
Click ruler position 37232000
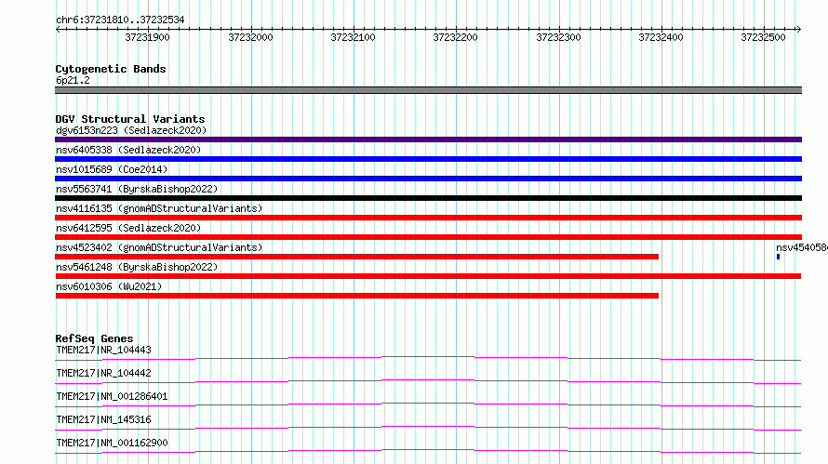point(250,37)
